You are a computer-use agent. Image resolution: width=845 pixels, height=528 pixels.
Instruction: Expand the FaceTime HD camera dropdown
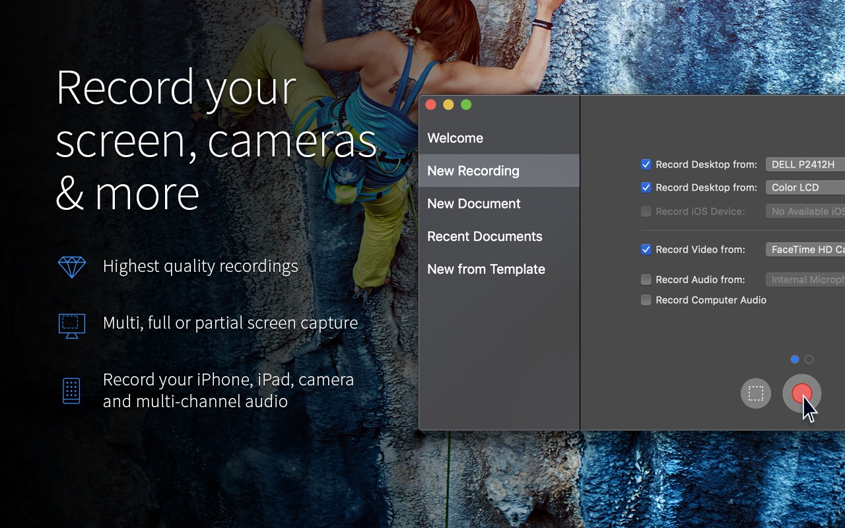coord(805,249)
